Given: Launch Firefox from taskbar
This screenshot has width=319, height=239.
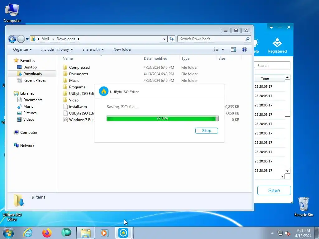Looking at the screenshot, I should [47, 233].
